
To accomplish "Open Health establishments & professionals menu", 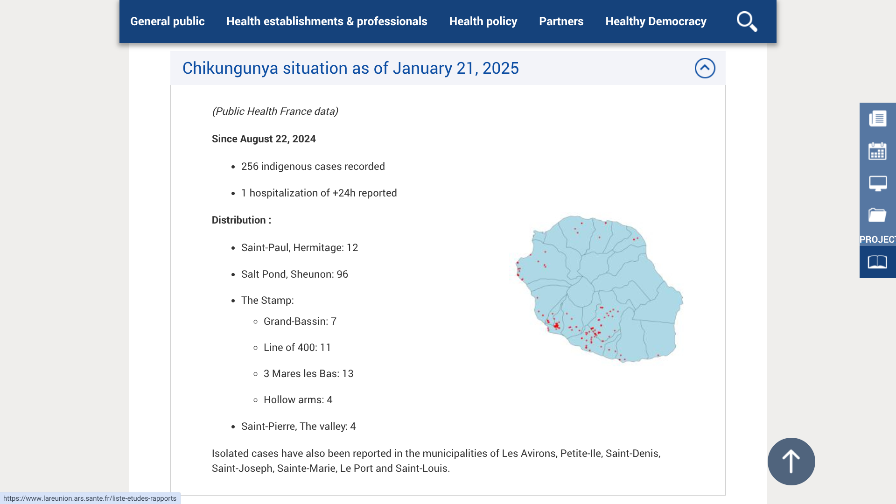I will (x=327, y=21).
